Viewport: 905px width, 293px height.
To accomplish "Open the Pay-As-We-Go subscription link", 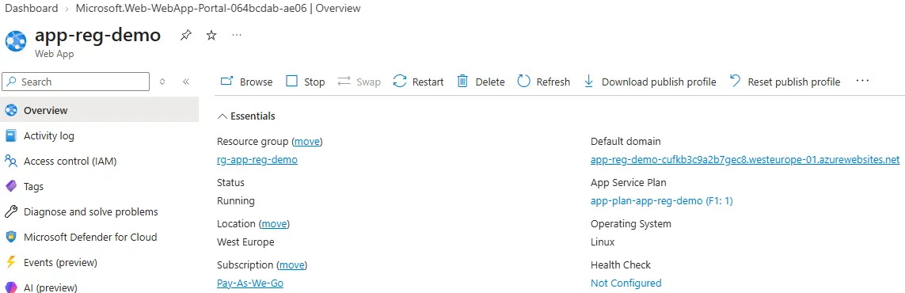I will (250, 283).
